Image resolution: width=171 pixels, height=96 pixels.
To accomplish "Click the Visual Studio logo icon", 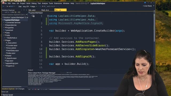I will 3,3.
